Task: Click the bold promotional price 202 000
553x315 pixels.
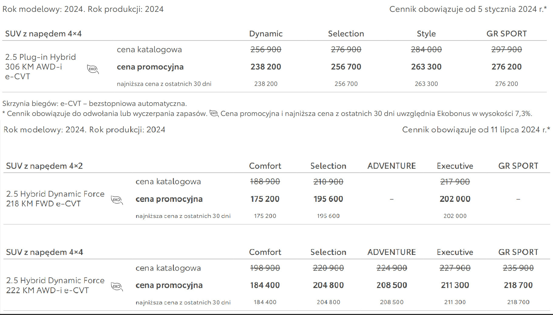Action: (455, 199)
